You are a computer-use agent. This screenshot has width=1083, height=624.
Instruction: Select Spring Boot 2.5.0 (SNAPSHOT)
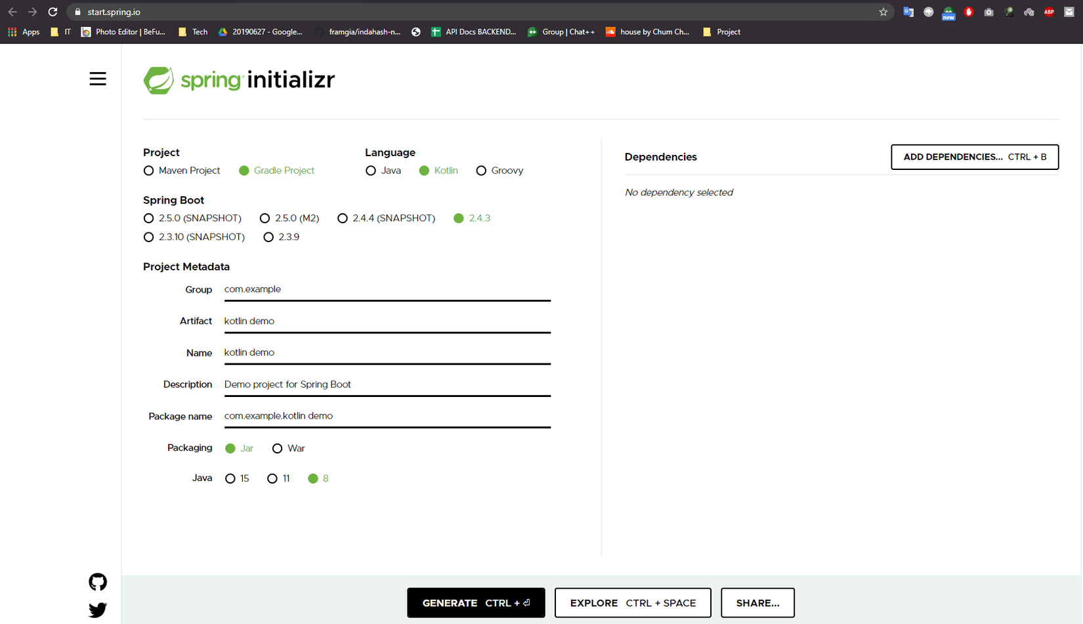click(149, 218)
